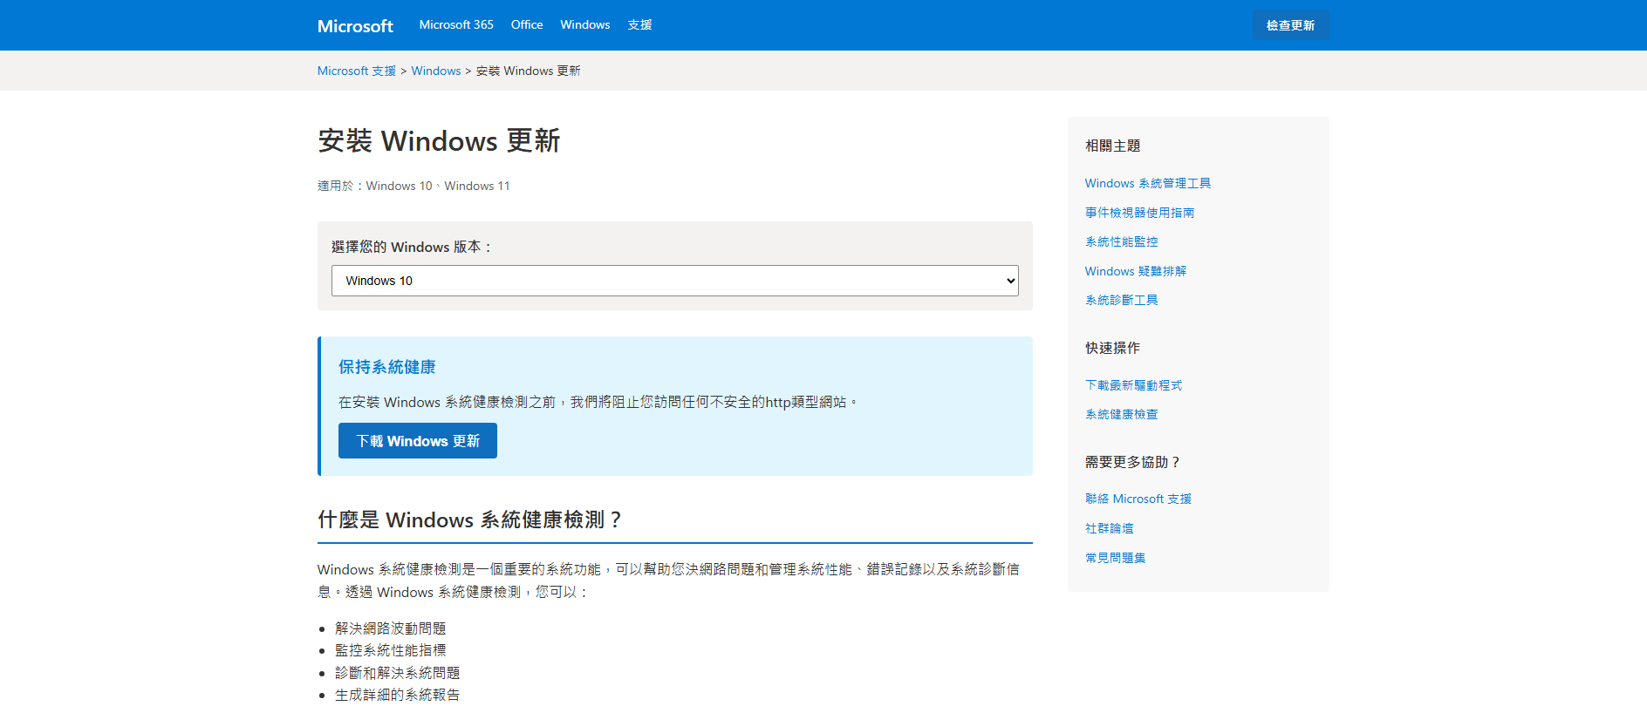This screenshot has width=1647, height=713.
Task: Click the Microsoft logo in header
Action: (355, 26)
